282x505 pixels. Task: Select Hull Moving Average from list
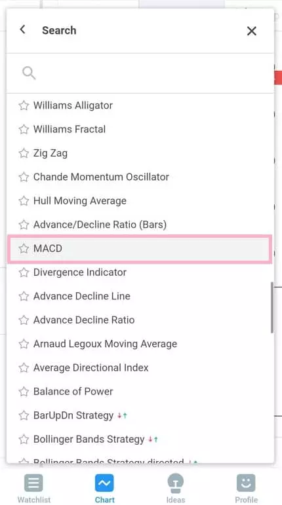tap(140, 200)
